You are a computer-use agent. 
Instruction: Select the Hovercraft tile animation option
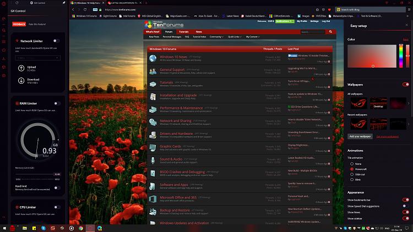pyautogui.click(x=352, y=169)
